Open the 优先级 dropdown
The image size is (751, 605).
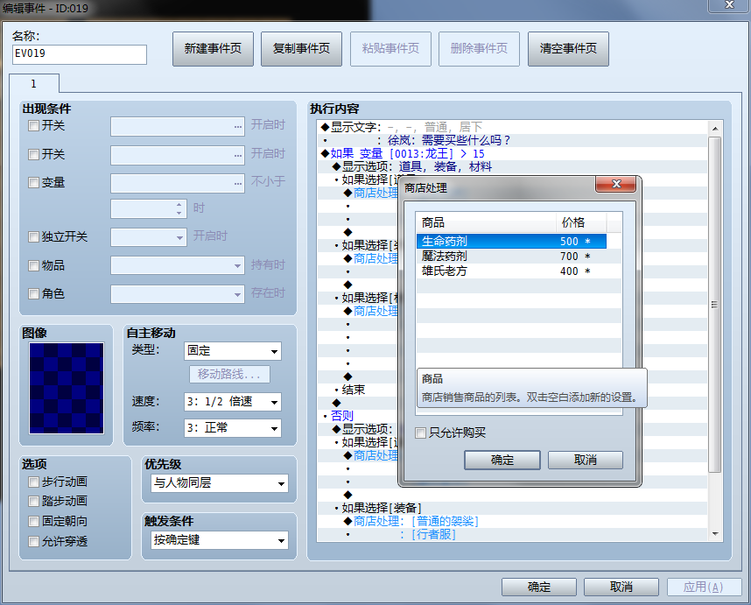pos(220,483)
